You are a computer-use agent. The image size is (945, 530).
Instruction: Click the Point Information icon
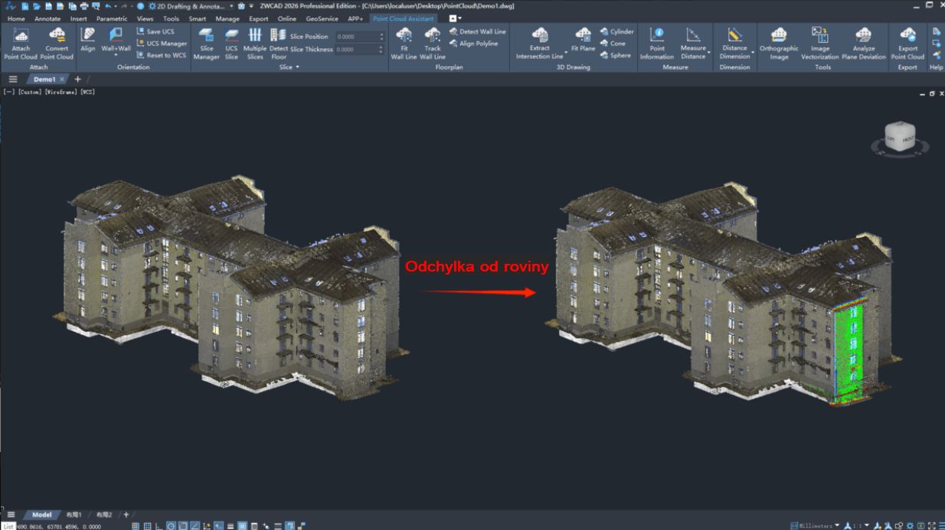point(657,43)
